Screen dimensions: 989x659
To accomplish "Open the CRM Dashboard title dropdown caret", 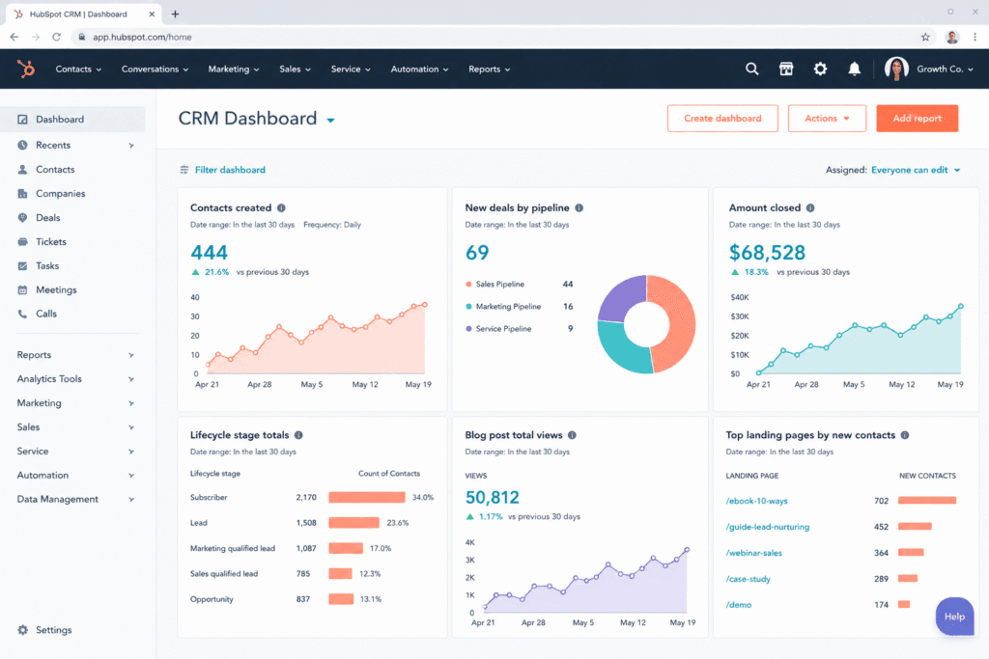I will pyautogui.click(x=330, y=121).
